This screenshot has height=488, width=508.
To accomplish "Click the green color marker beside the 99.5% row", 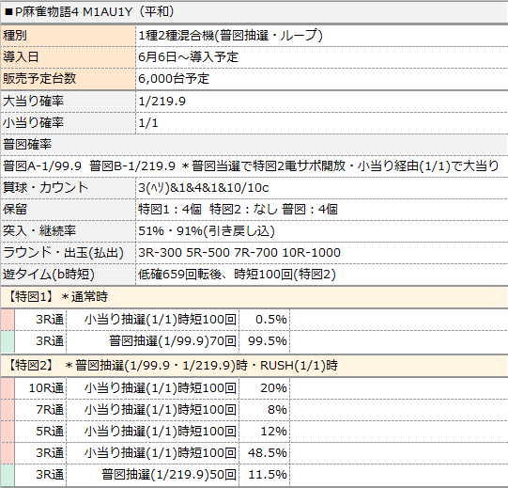I will click(x=8, y=341).
